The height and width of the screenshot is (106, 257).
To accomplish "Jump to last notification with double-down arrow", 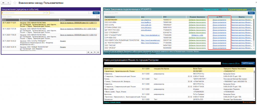I will pos(98,52).
